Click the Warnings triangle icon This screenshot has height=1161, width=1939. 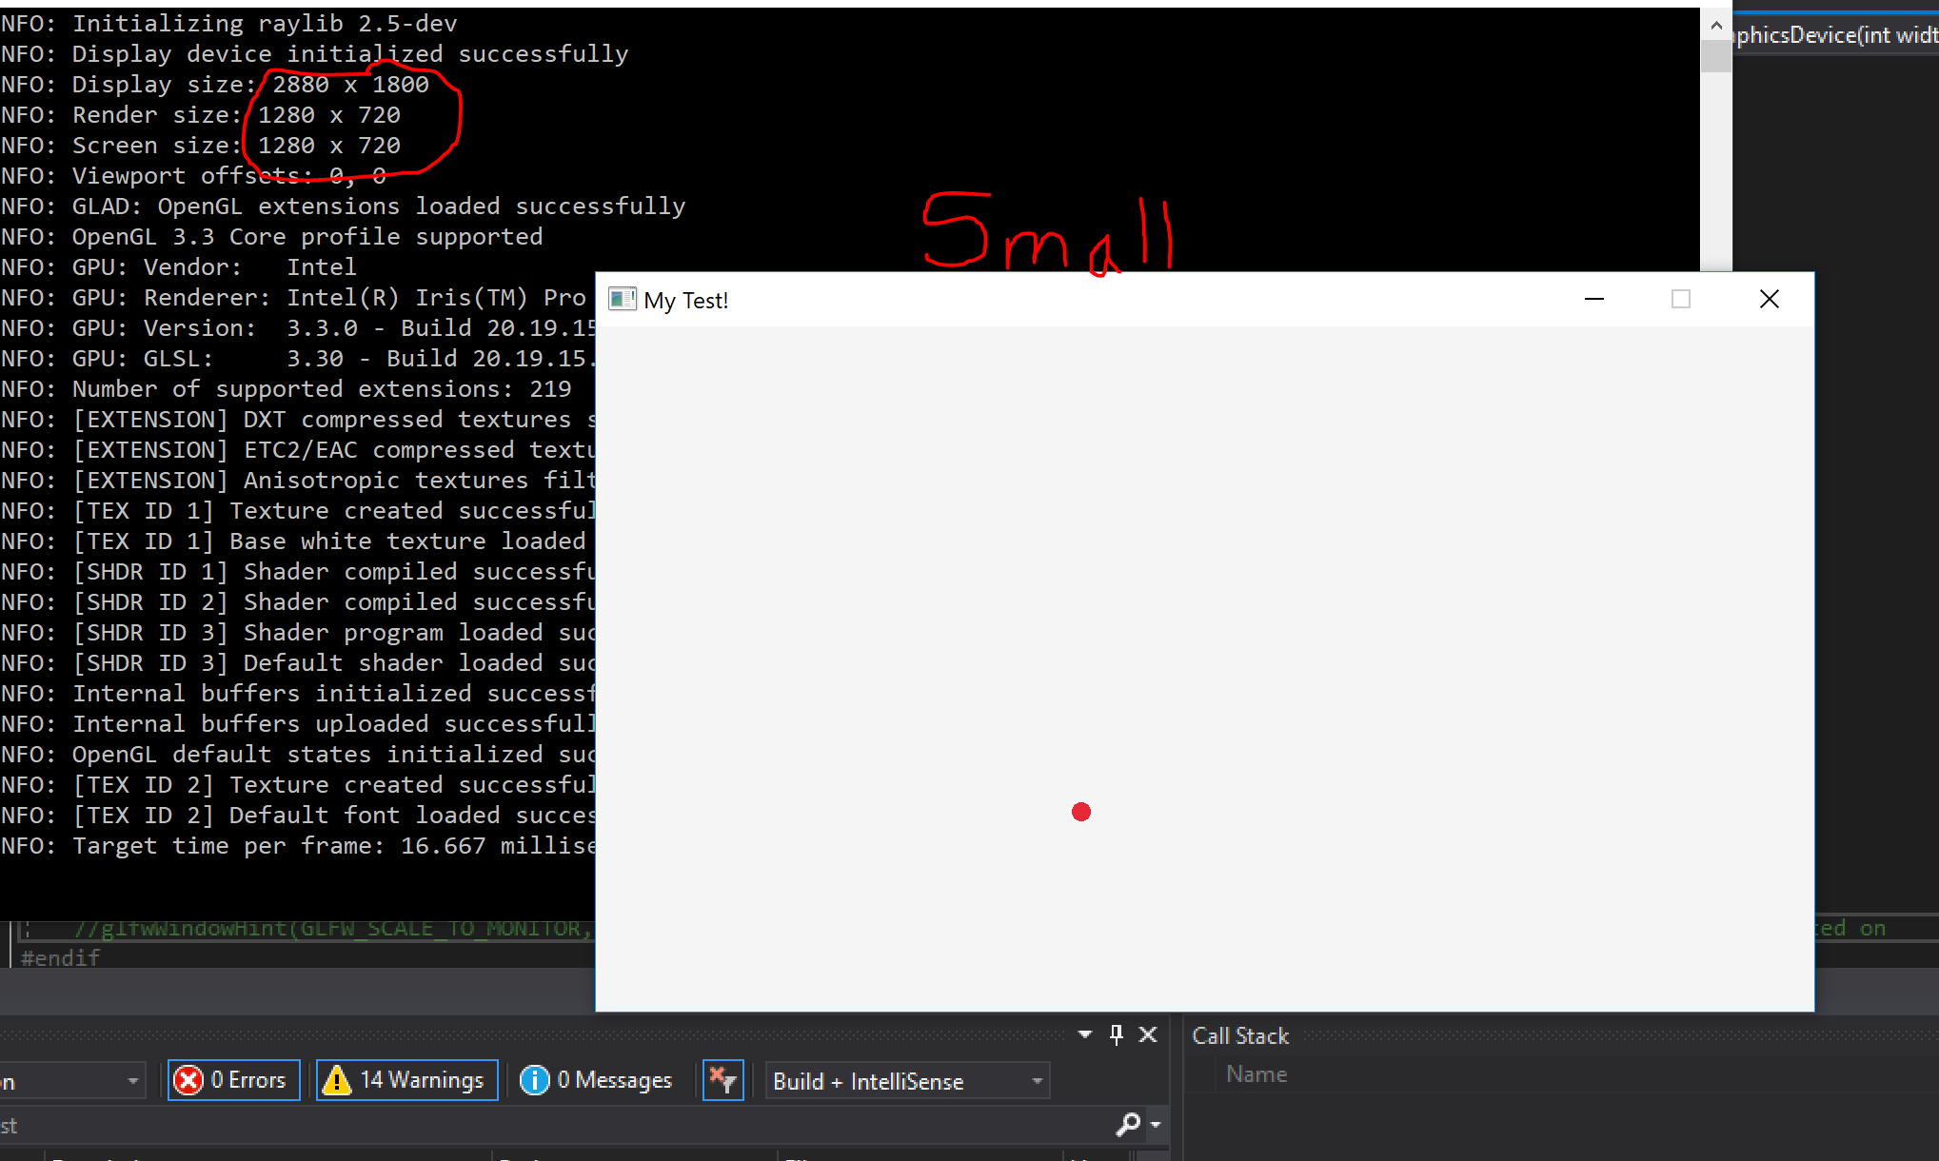tap(339, 1080)
